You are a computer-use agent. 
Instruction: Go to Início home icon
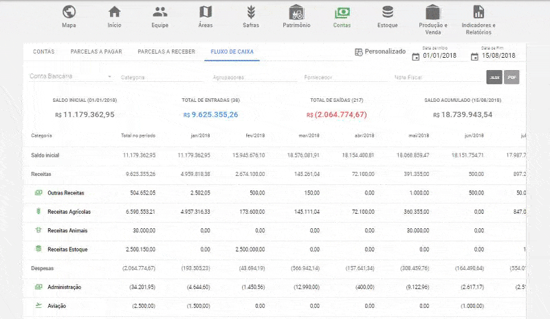point(114,12)
